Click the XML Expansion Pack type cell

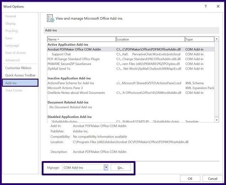pyautogui.click(x=200, y=88)
